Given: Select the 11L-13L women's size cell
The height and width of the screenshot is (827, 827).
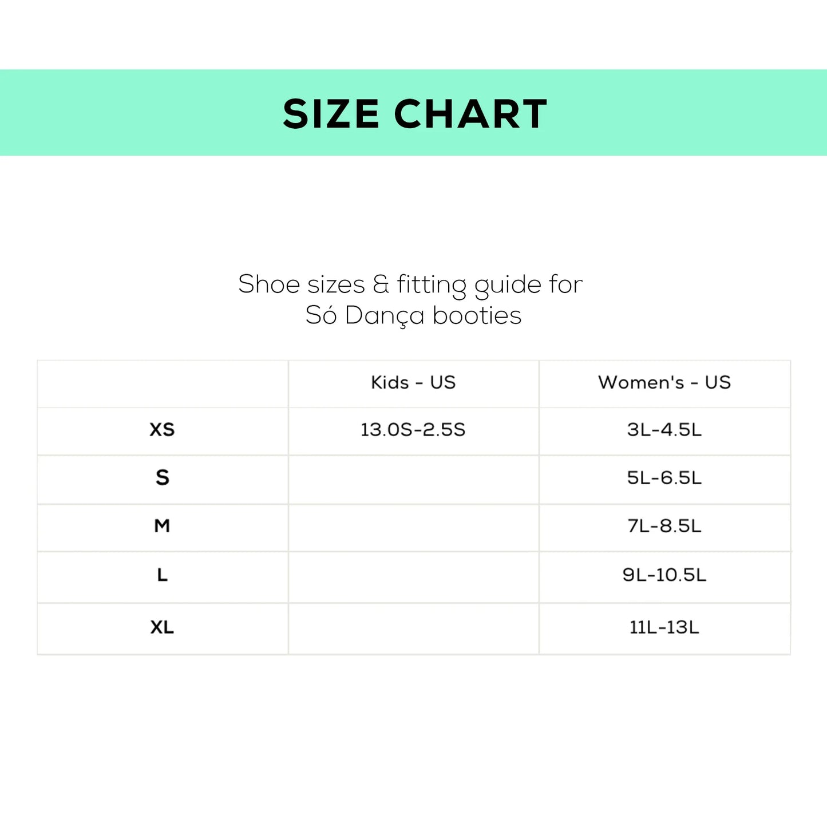Looking at the screenshot, I should coord(664,628).
